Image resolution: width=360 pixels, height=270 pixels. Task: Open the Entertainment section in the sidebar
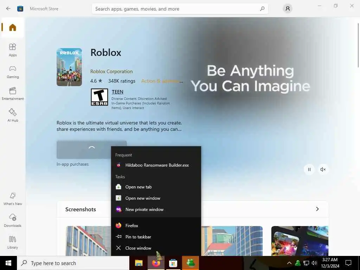coord(13,94)
